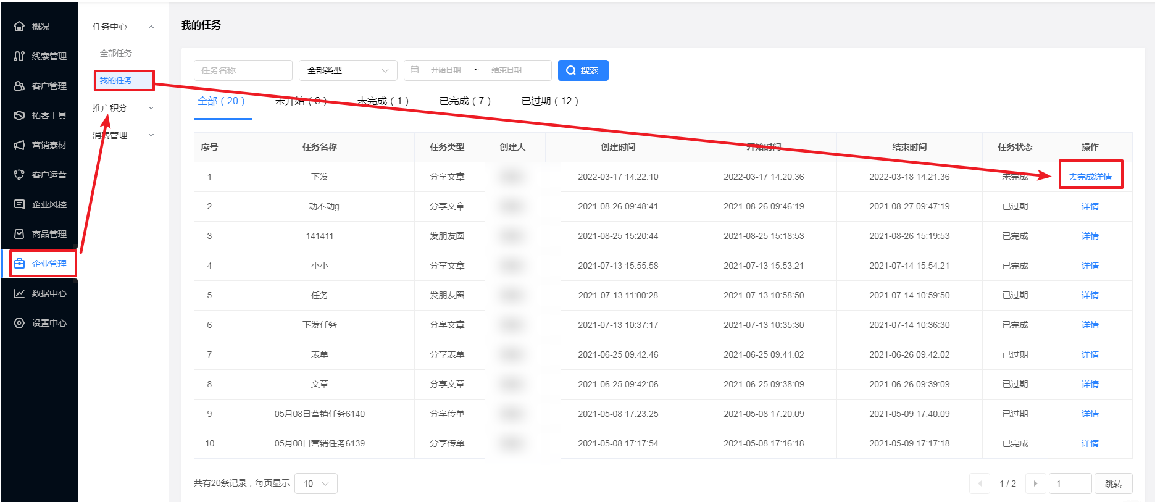
Task: Click the 创建时间 column header
Action: [618, 147]
